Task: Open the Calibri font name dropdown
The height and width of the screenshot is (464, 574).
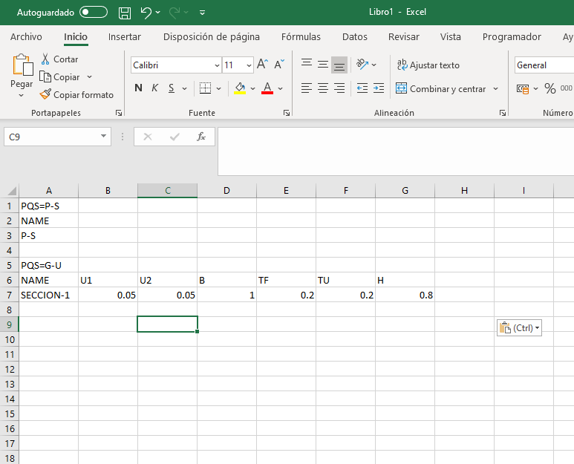Action: 217,65
